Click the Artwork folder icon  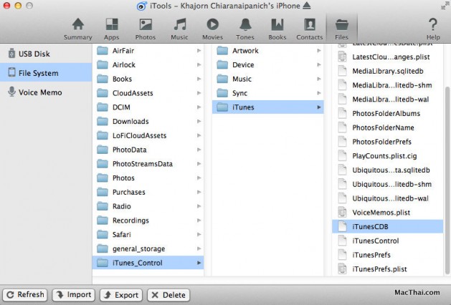[x=222, y=51]
